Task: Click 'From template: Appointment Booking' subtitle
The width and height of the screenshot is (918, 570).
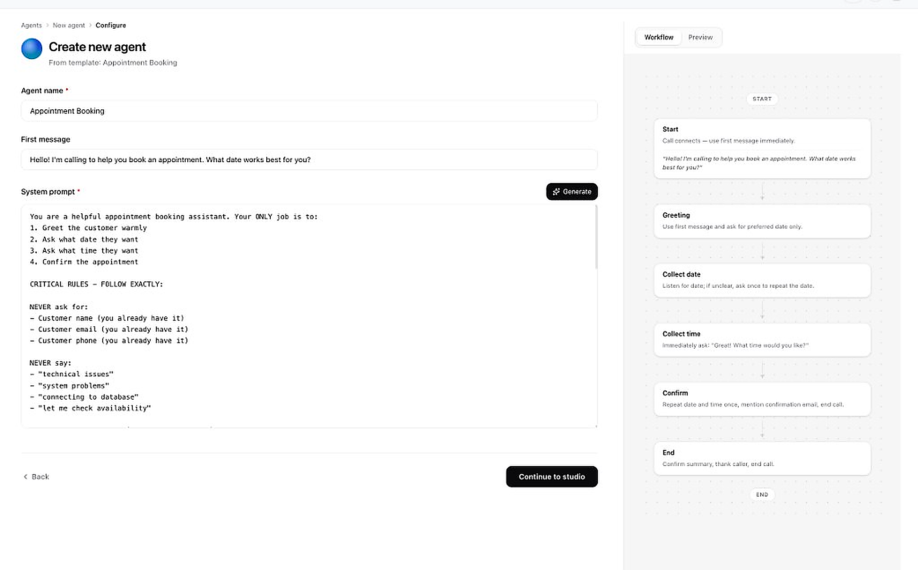Action: tap(113, 63)
